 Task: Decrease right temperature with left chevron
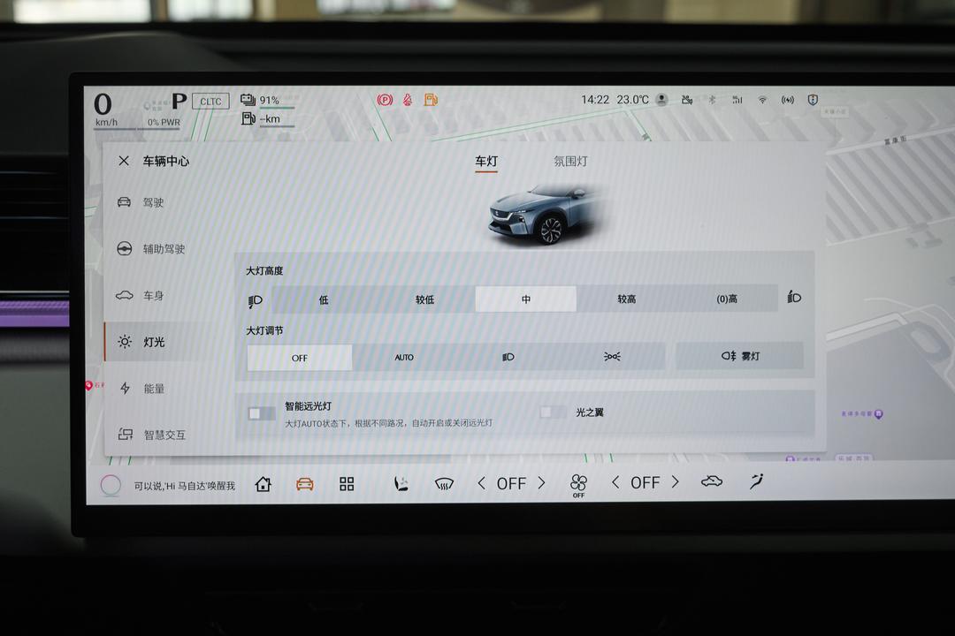pyautogui.click(x=615, y=482)
